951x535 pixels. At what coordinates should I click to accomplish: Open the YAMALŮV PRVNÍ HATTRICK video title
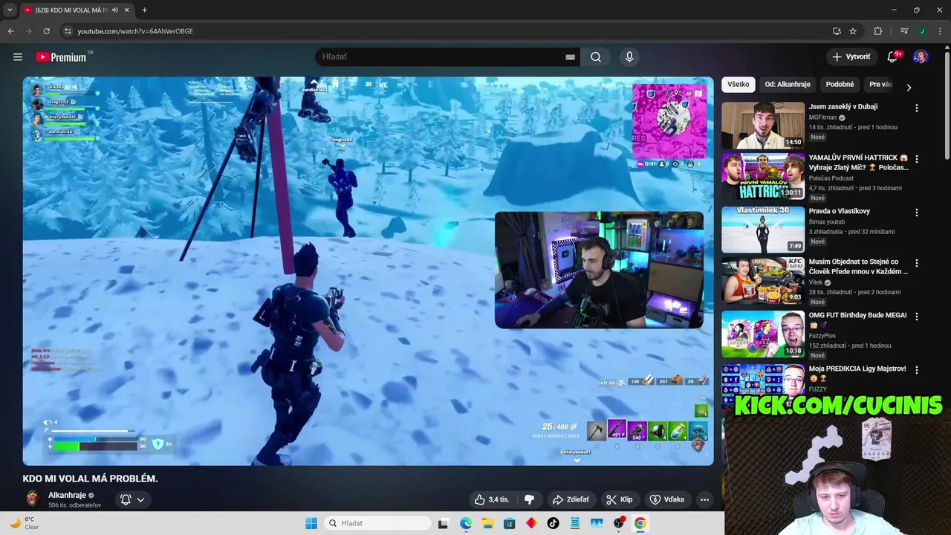[858, 163]
